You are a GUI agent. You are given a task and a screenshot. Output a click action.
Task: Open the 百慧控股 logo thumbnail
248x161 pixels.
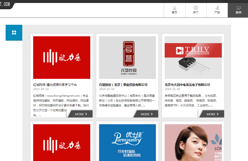pos(128,58)
